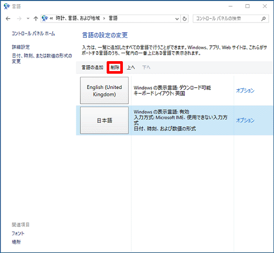Click the address bar language globe icon
Screen dimensions: 274x253
click(x=45, y=18)
